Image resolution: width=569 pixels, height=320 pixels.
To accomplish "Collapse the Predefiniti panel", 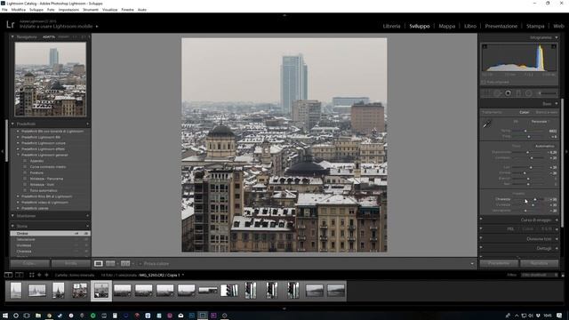I will click(12, 124).
